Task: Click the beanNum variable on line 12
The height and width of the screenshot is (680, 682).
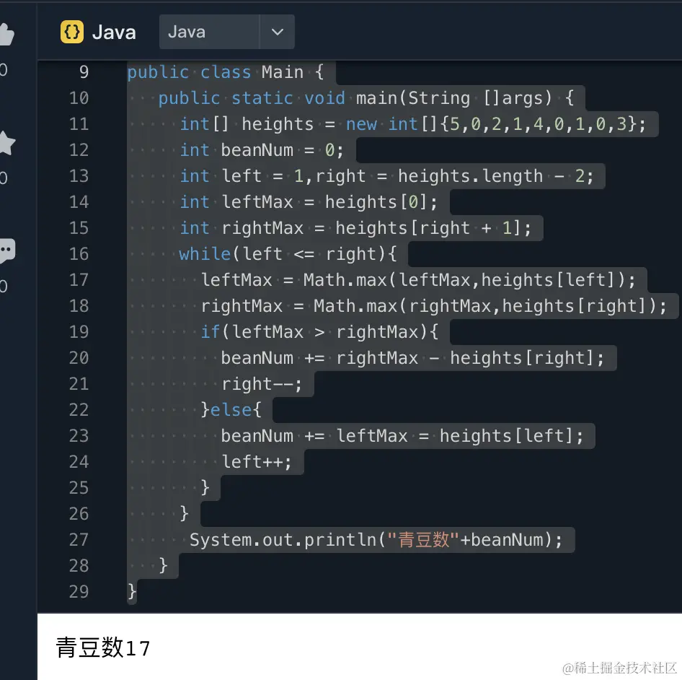Action: pos(257,150)
